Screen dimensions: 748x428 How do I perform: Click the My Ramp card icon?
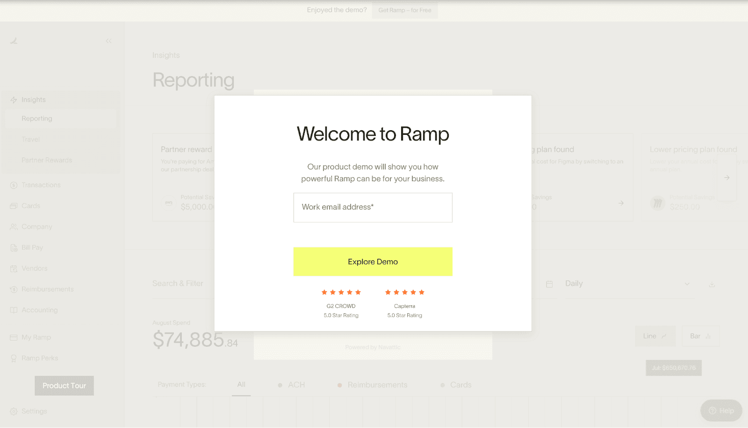point(14,337)
